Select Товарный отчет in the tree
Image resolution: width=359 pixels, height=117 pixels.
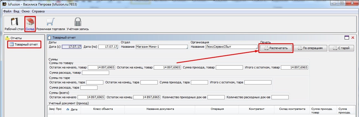pyautogui.click(x=26, y=44)
